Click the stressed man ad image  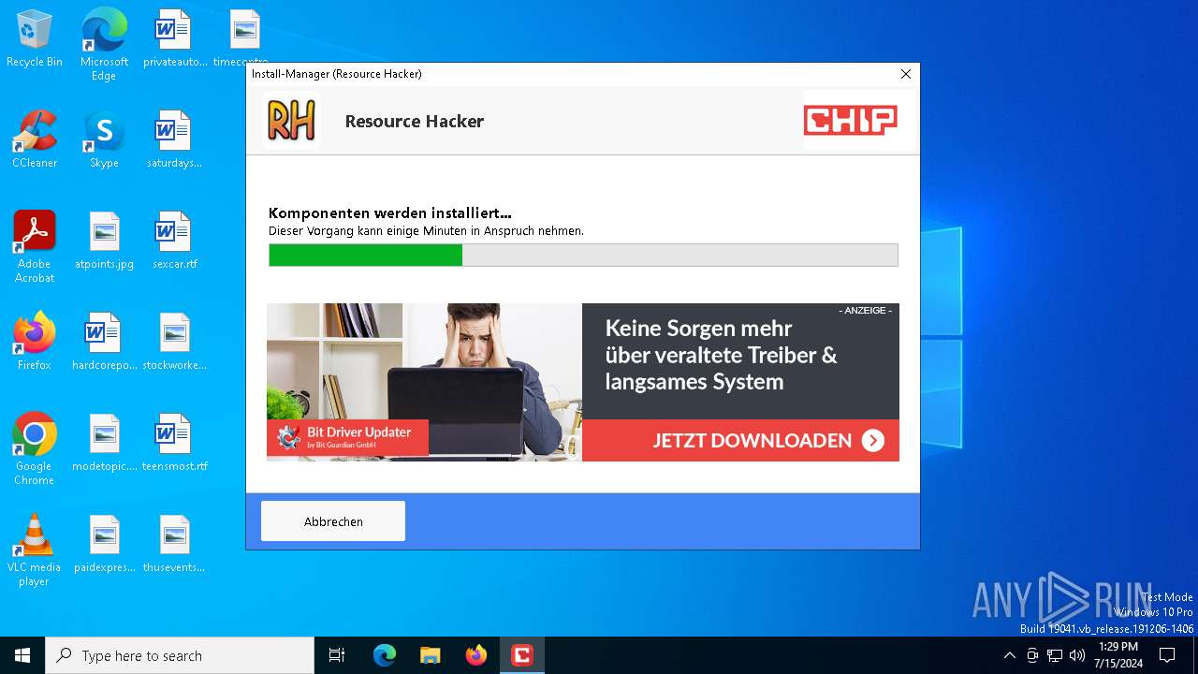coord(424,382)
